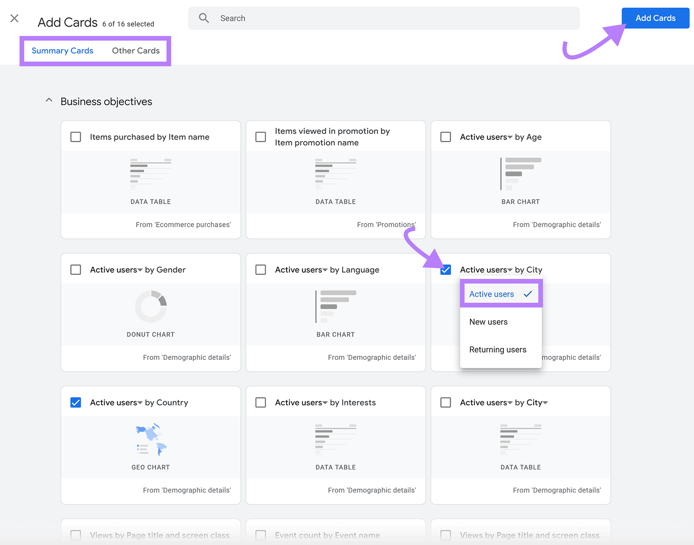
Task: Open the Active users dropdown on the Language card
Action: [x=325, y=269]
